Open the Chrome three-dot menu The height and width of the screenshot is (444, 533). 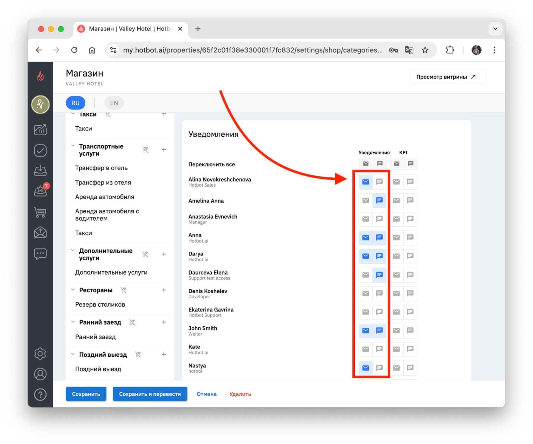tap(494, 50)
